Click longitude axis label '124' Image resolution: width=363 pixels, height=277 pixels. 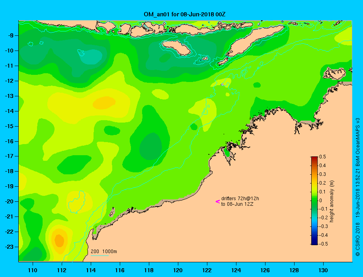(x=236, y=270)
